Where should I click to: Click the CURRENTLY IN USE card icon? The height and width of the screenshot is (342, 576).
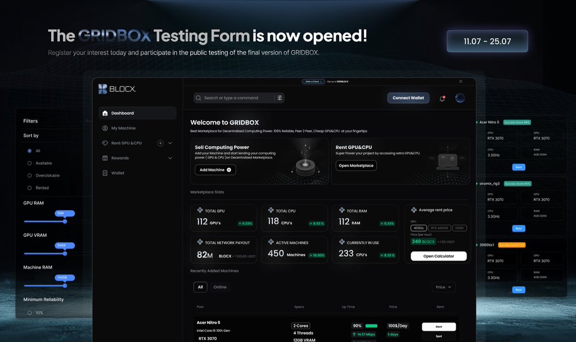click(341, 242)
